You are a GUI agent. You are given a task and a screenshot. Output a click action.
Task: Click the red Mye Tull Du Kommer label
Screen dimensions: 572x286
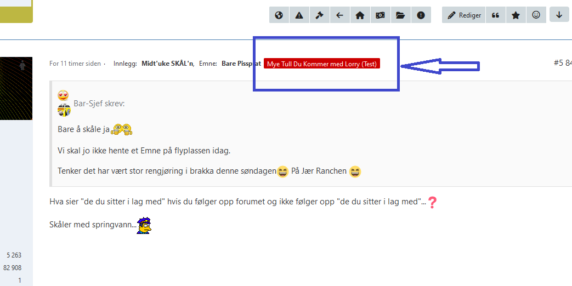pos(322,64)
